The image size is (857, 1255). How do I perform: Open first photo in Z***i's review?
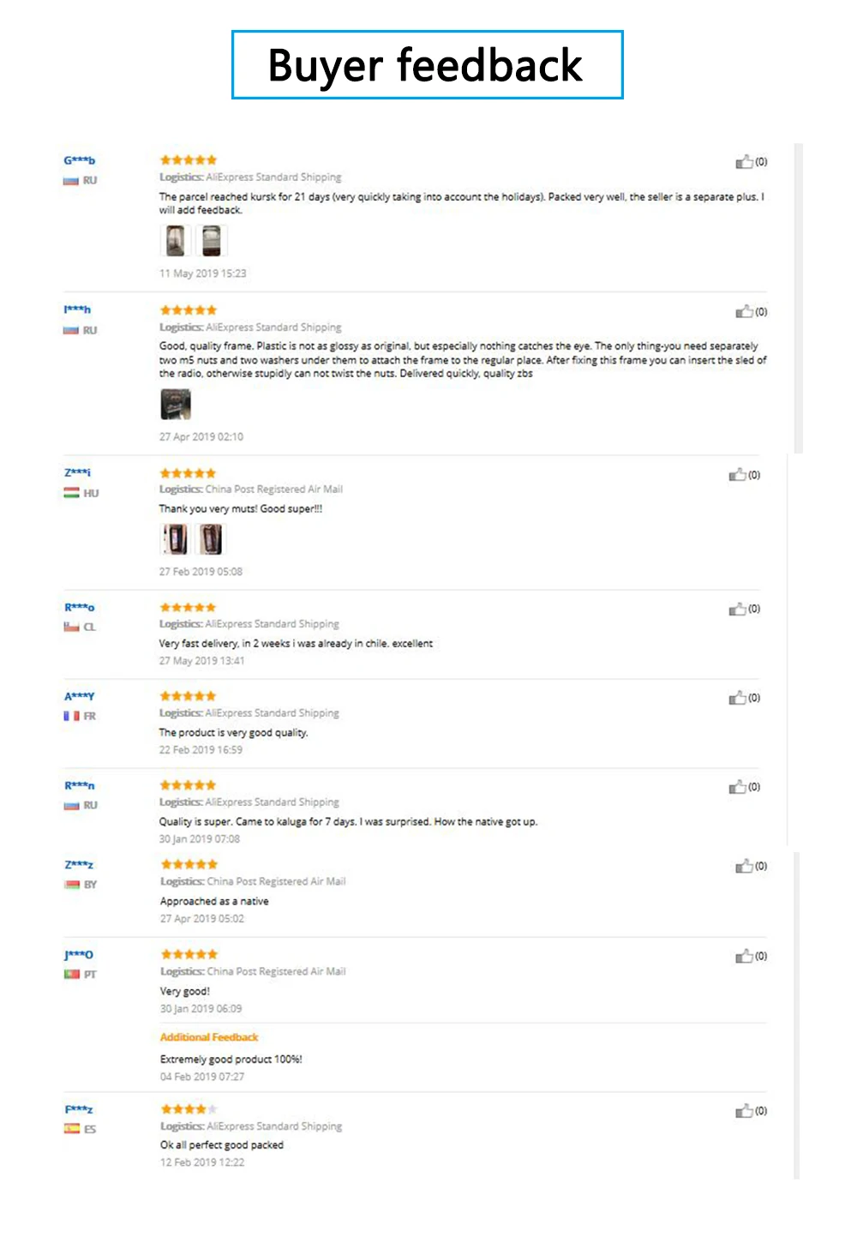175,539
